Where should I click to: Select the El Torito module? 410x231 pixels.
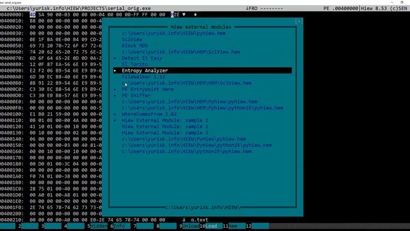pyautogui.click(x=135, y=64)
